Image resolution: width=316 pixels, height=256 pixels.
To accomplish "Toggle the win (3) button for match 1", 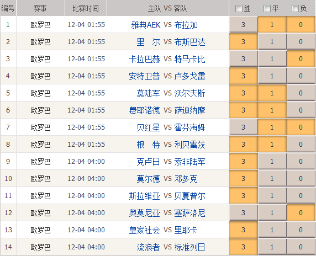I will point(244,25).
